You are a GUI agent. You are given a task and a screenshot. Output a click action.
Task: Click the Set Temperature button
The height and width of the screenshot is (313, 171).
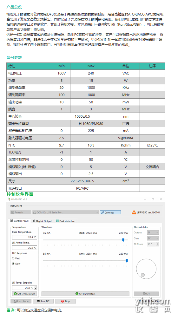coord(25,294)
